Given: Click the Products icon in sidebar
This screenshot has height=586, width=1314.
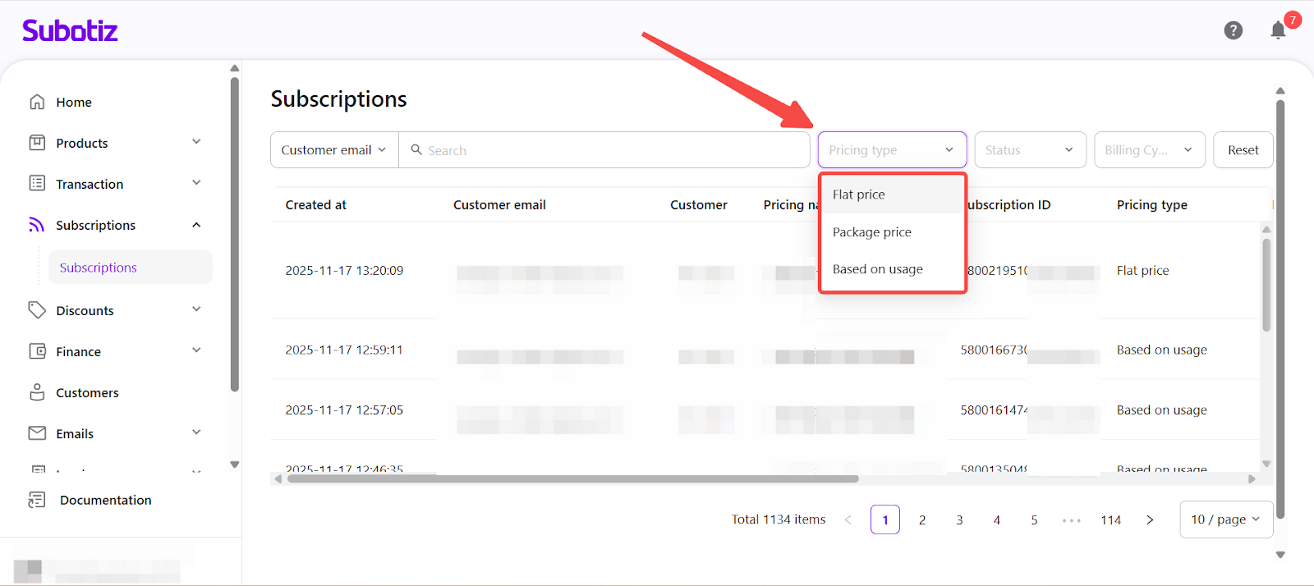Looking at the screenshot, I should tap(37, 143).
